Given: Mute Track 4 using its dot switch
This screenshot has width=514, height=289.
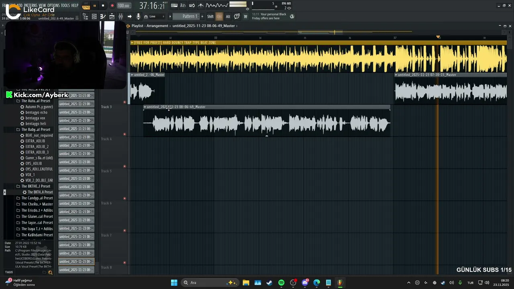Looking at the screenshot, I should coord(124,166).
